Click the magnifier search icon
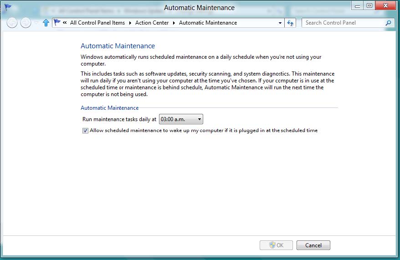 (x=388, y=23)
